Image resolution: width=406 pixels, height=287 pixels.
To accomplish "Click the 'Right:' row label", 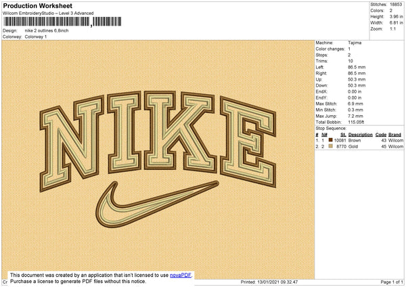I will tap(321, 73).
